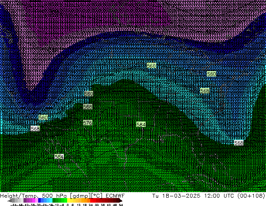The image size is (266, 206).
Task: Select the lowermost 584 contour label on the map
Action: [x=59, y=156]
